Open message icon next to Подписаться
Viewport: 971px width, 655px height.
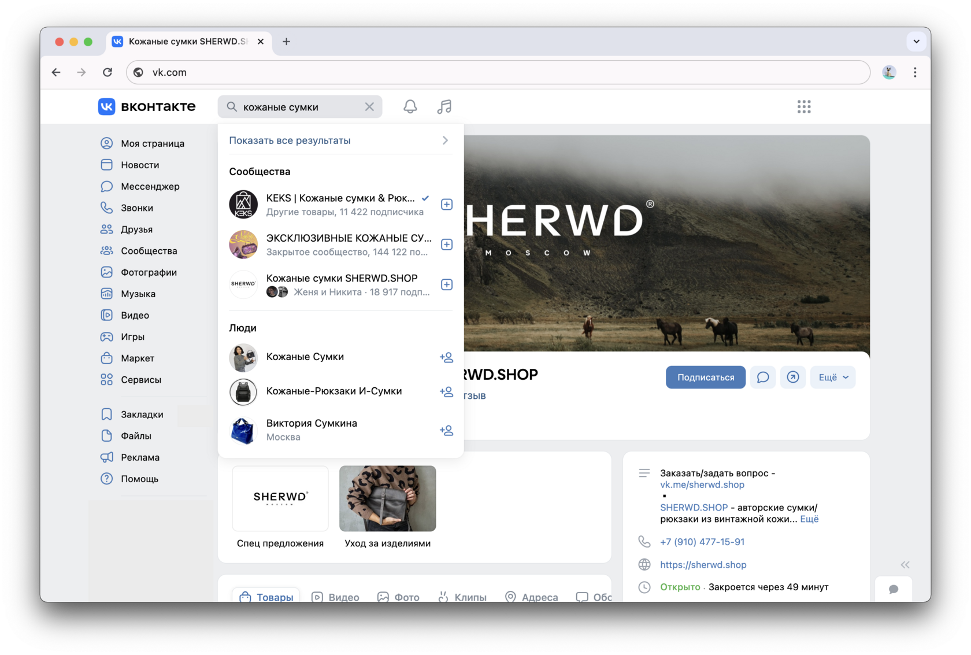[762, 378]
